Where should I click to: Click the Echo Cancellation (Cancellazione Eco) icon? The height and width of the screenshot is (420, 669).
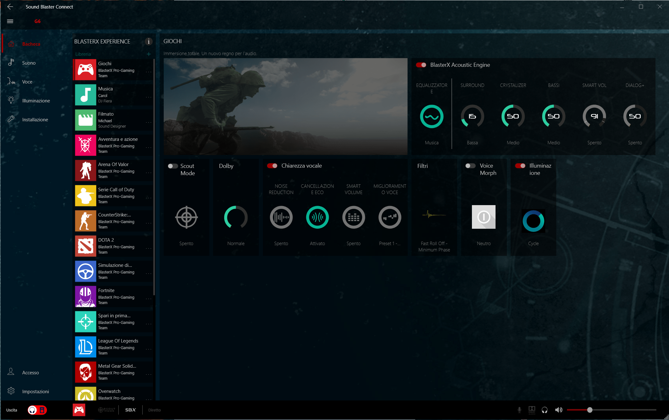(x=317, y=217)
